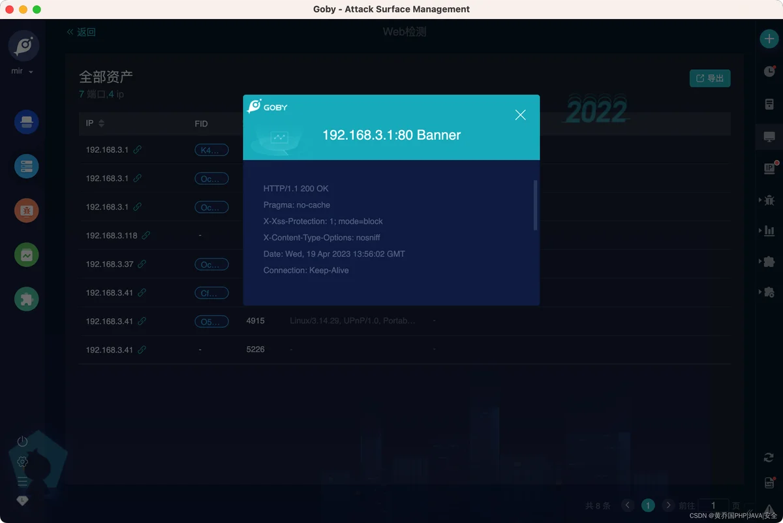783x523 pixels.
Task: Click the 192.168.3.37 IP address text
Action: point(110,264)
